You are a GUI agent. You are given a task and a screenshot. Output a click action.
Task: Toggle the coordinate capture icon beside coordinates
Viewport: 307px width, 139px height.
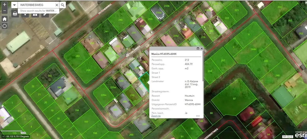pyautogui.click(x=3, y=136)
